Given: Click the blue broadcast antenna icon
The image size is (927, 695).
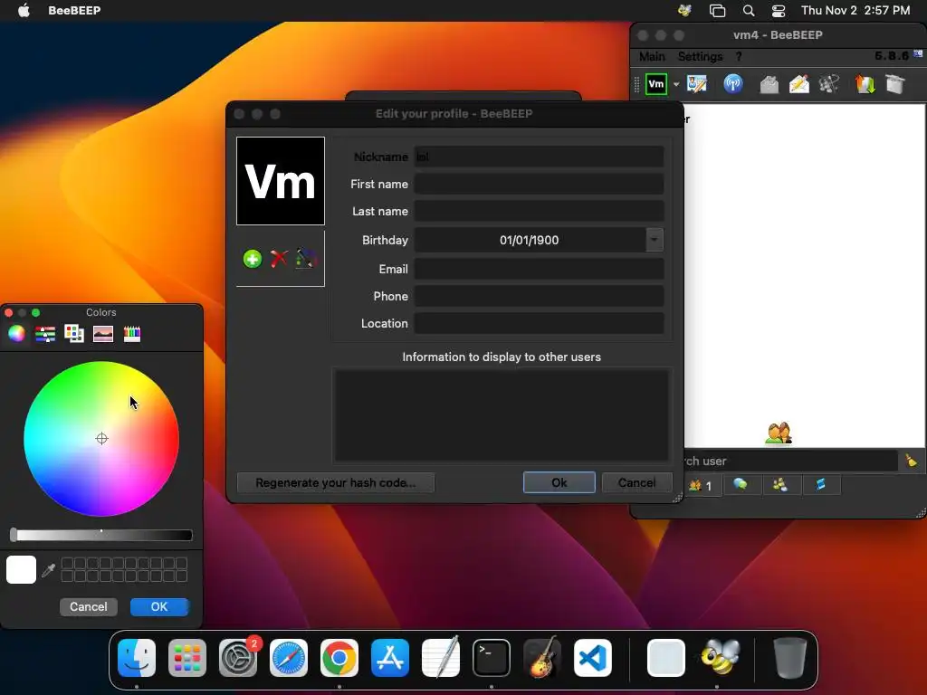Looking at the screenshot, I should (x=733, y=84).
